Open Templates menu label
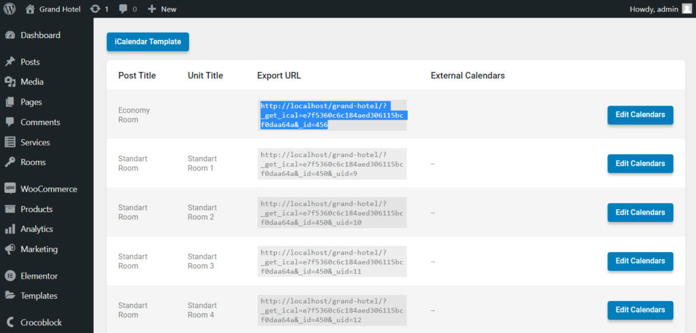Viewport: 696px width, 333px height. point(39,296)
